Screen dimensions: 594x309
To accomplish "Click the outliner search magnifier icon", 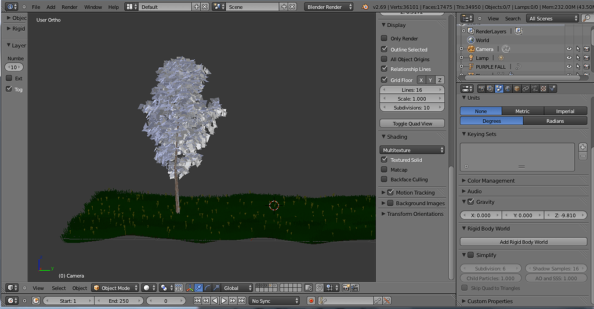I will pyautogui.click(x=586, y=18).
